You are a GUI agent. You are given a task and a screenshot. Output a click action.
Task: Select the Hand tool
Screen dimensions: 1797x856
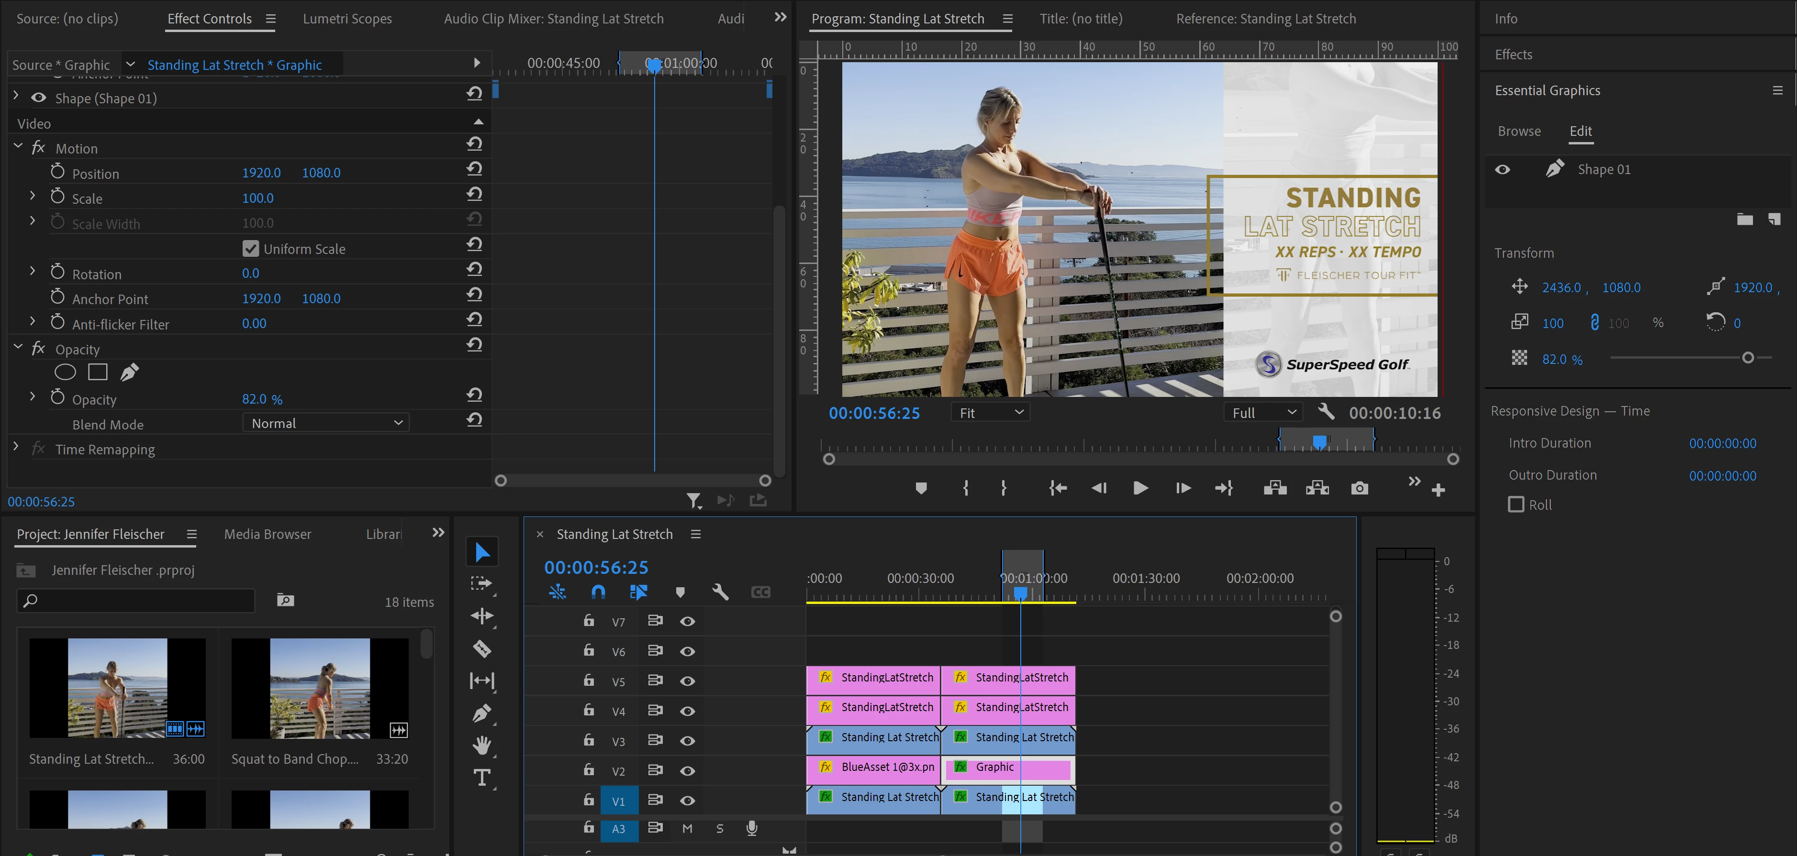tap(481, 745)
